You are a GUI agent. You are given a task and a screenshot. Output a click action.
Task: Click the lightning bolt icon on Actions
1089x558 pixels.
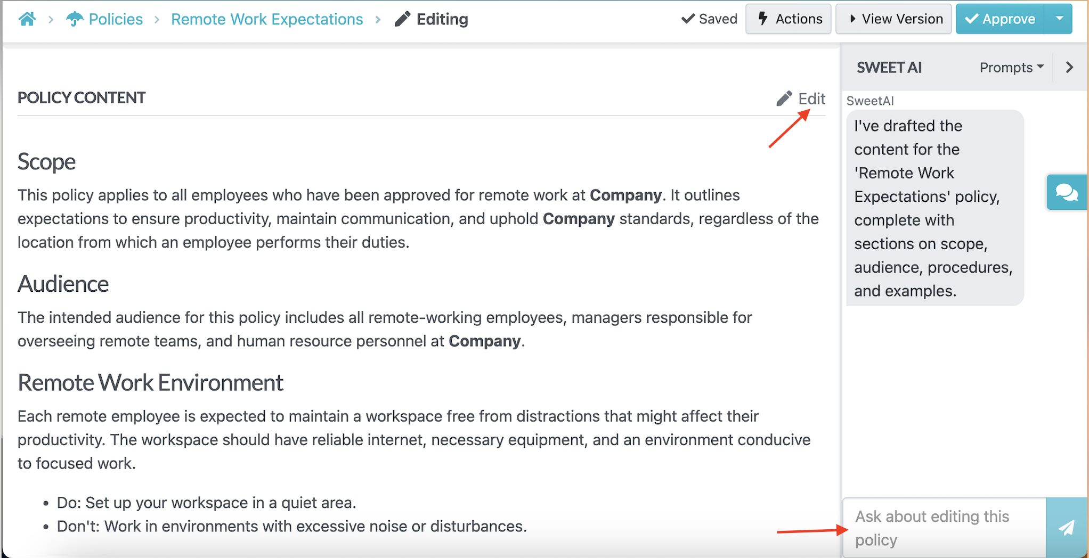tap(763, 19)
